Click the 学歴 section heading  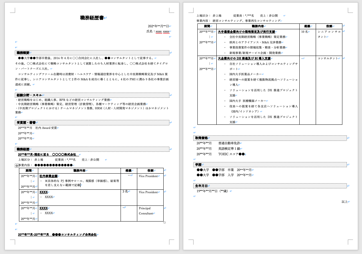[x=270, y=165]
